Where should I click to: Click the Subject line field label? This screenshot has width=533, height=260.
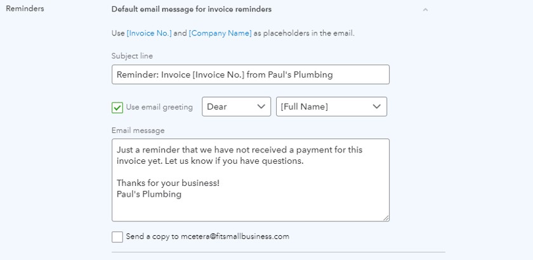click(132, 56)
